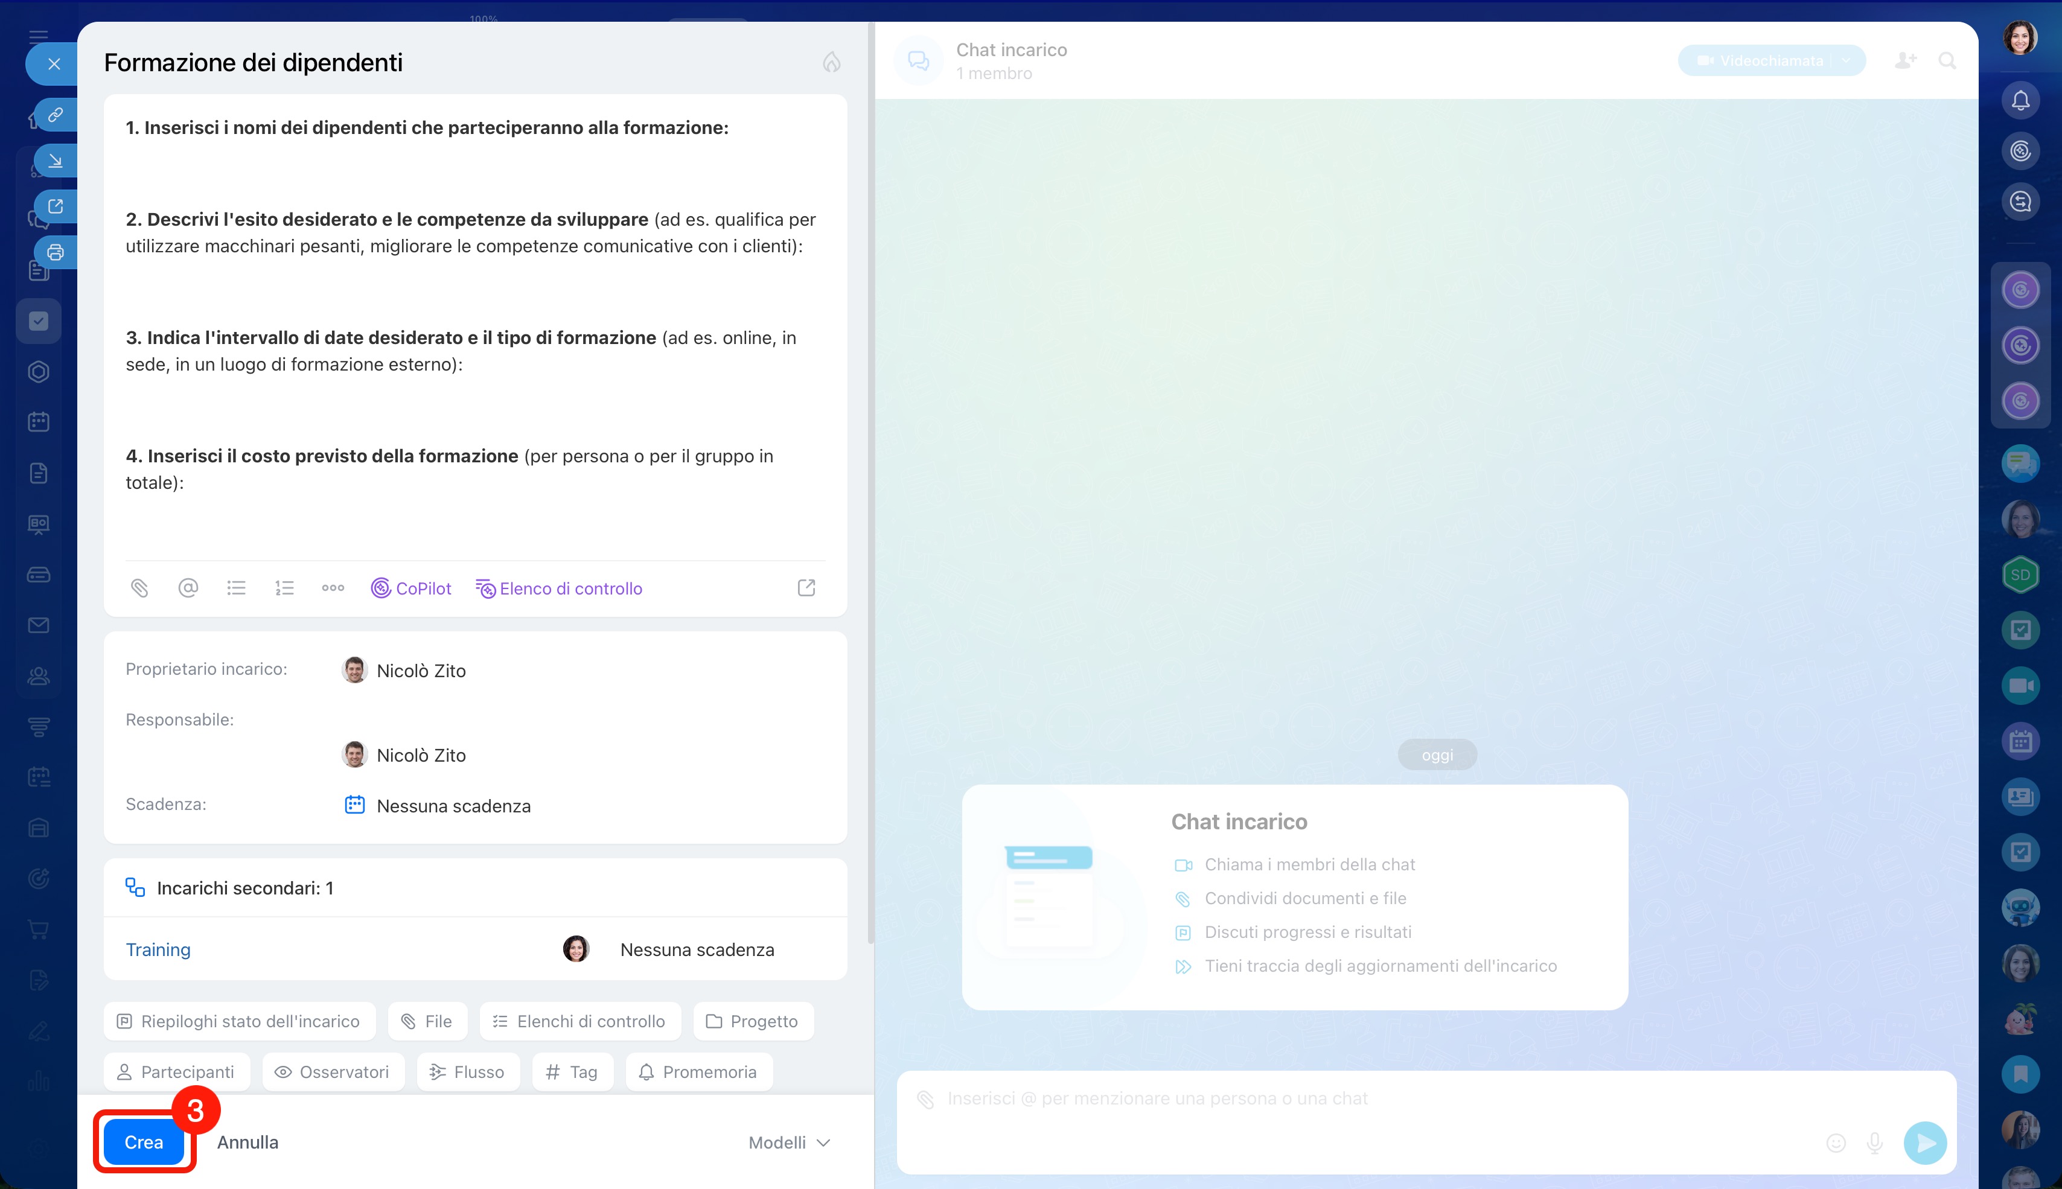2062x1189 pixels.
Task: Open CoPilot assistant in editor toolbar
Action: point(410,588)
